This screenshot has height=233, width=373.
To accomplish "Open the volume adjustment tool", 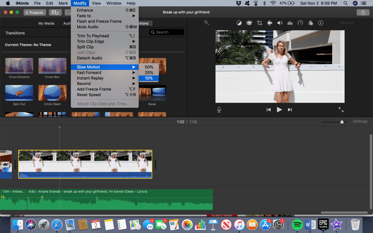I will point(280,23).
